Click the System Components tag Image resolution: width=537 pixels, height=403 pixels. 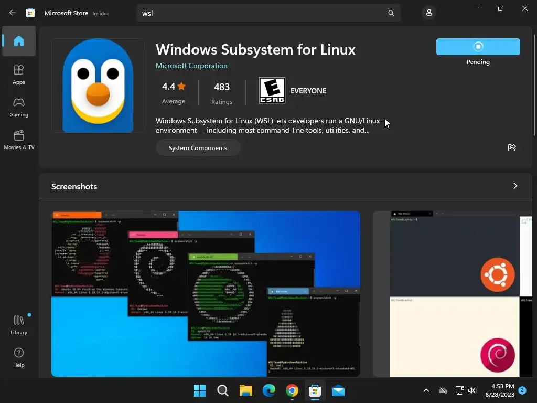coord(198,148)
